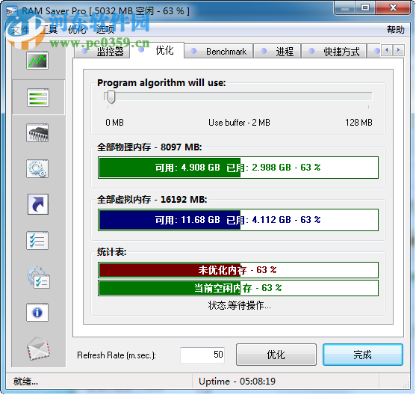The height and width of the screenshot is (395, 416).
Task: Open the checklist sidebar icon
Action: pos(37,241)
